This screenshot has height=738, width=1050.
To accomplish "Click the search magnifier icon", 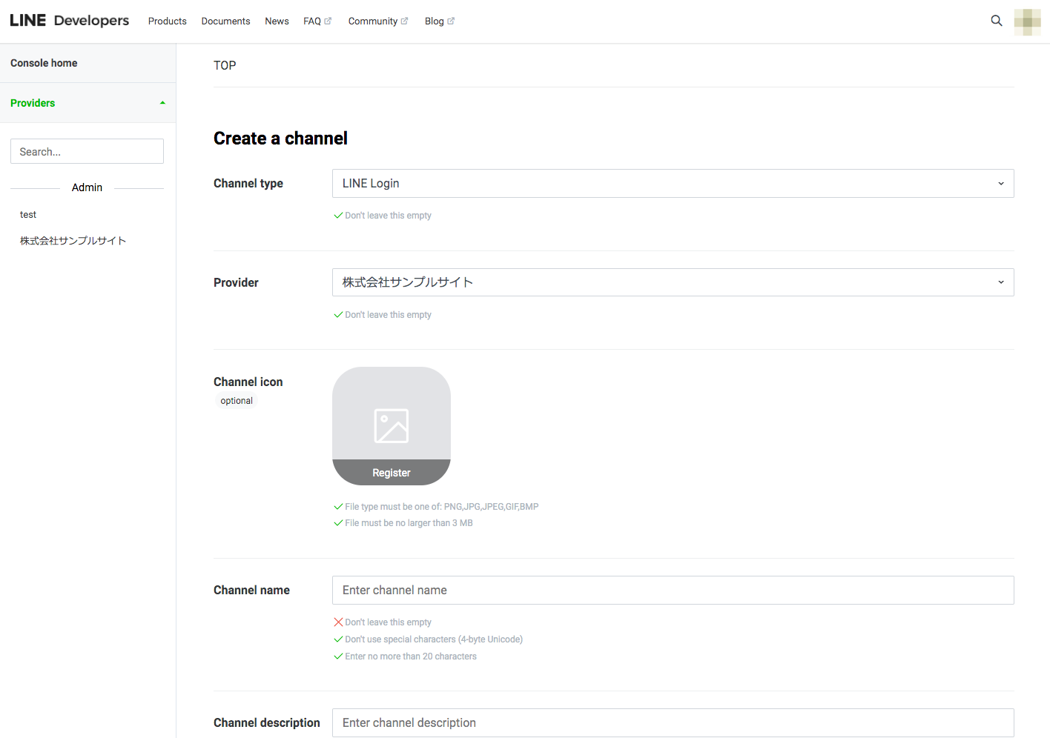I will pyautogui.click(x=996, y=21).
